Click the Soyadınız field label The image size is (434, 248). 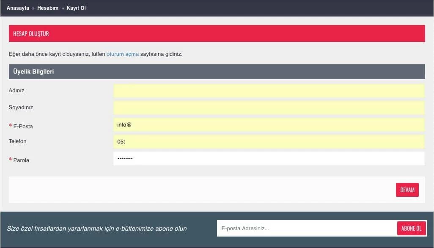[20, 107]
